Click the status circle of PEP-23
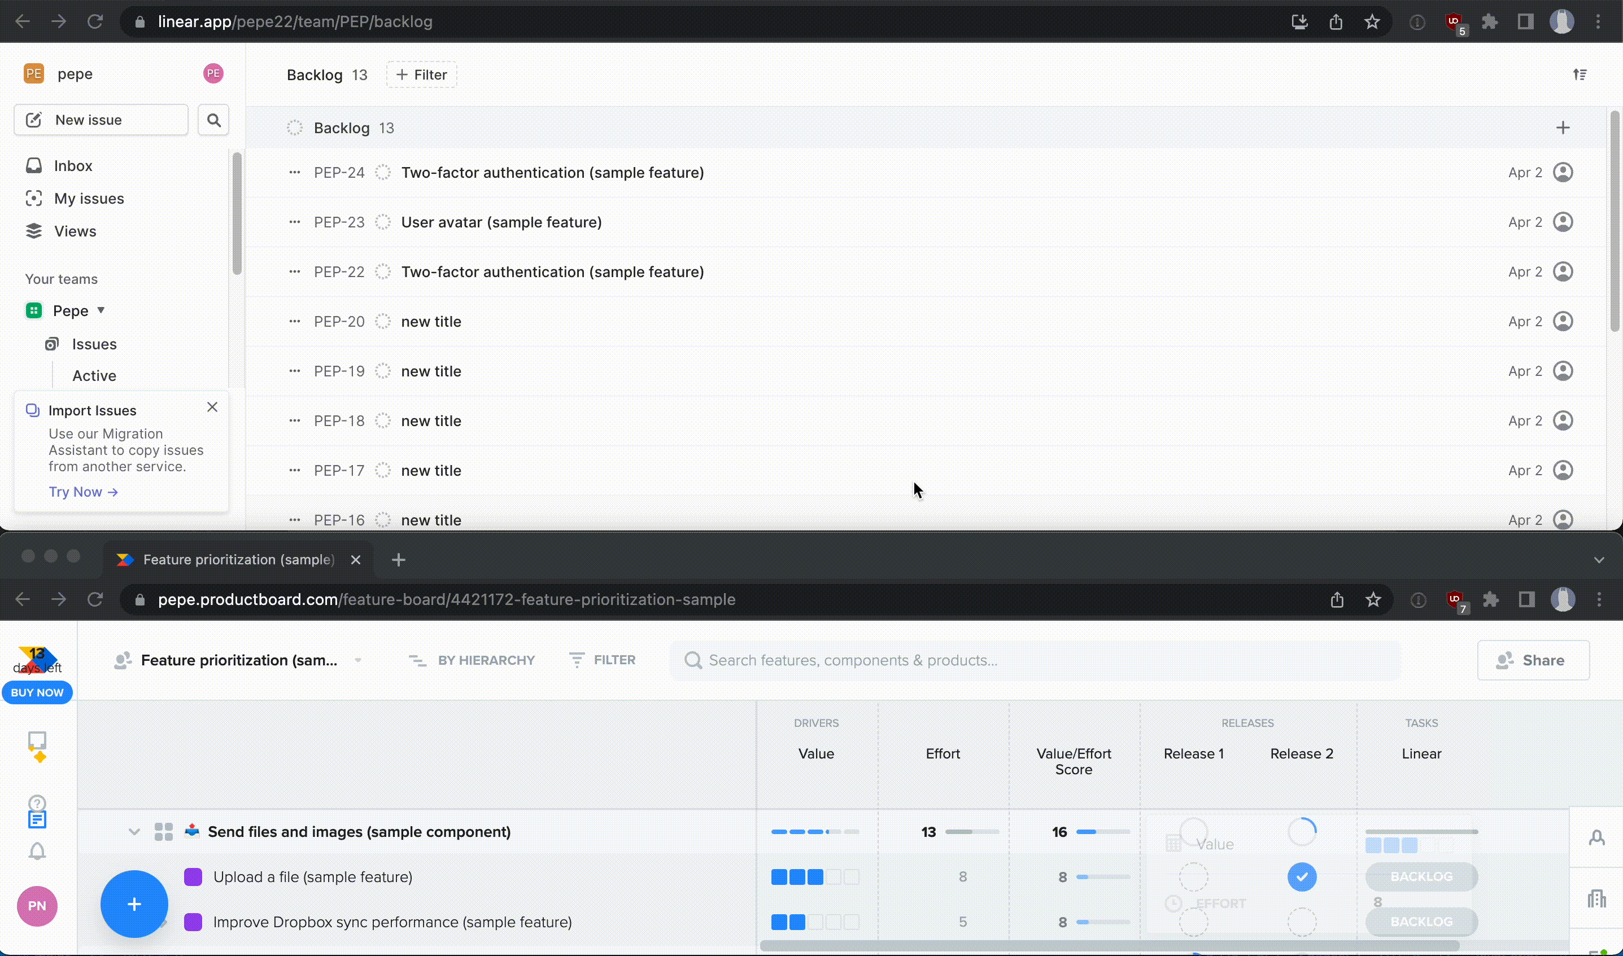Screen dimensions: 1623x956 click(x=383, y=222)
